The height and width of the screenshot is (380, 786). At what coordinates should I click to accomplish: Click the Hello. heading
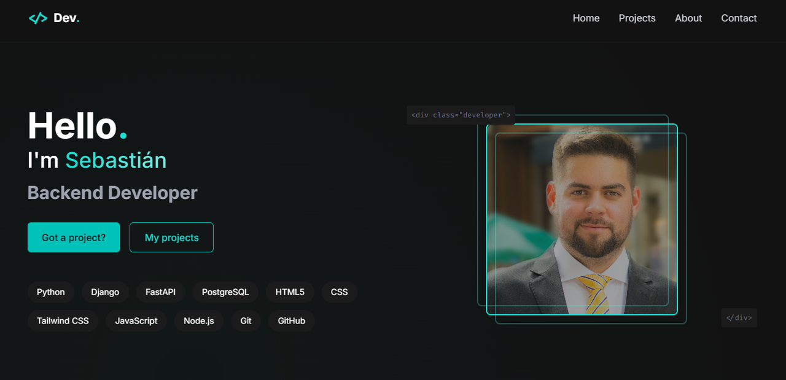[78, 125]
